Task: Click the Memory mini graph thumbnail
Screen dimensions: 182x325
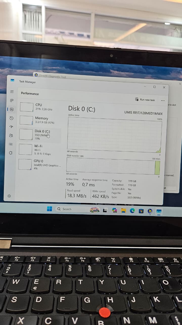Action: [x=26, y=120]
